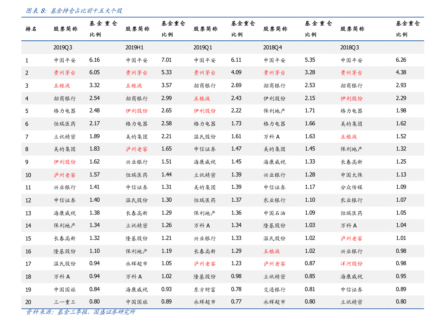Select the 2.21 value for 美的集团
Viewport: 446px width, 323px height.
point(166,136)
